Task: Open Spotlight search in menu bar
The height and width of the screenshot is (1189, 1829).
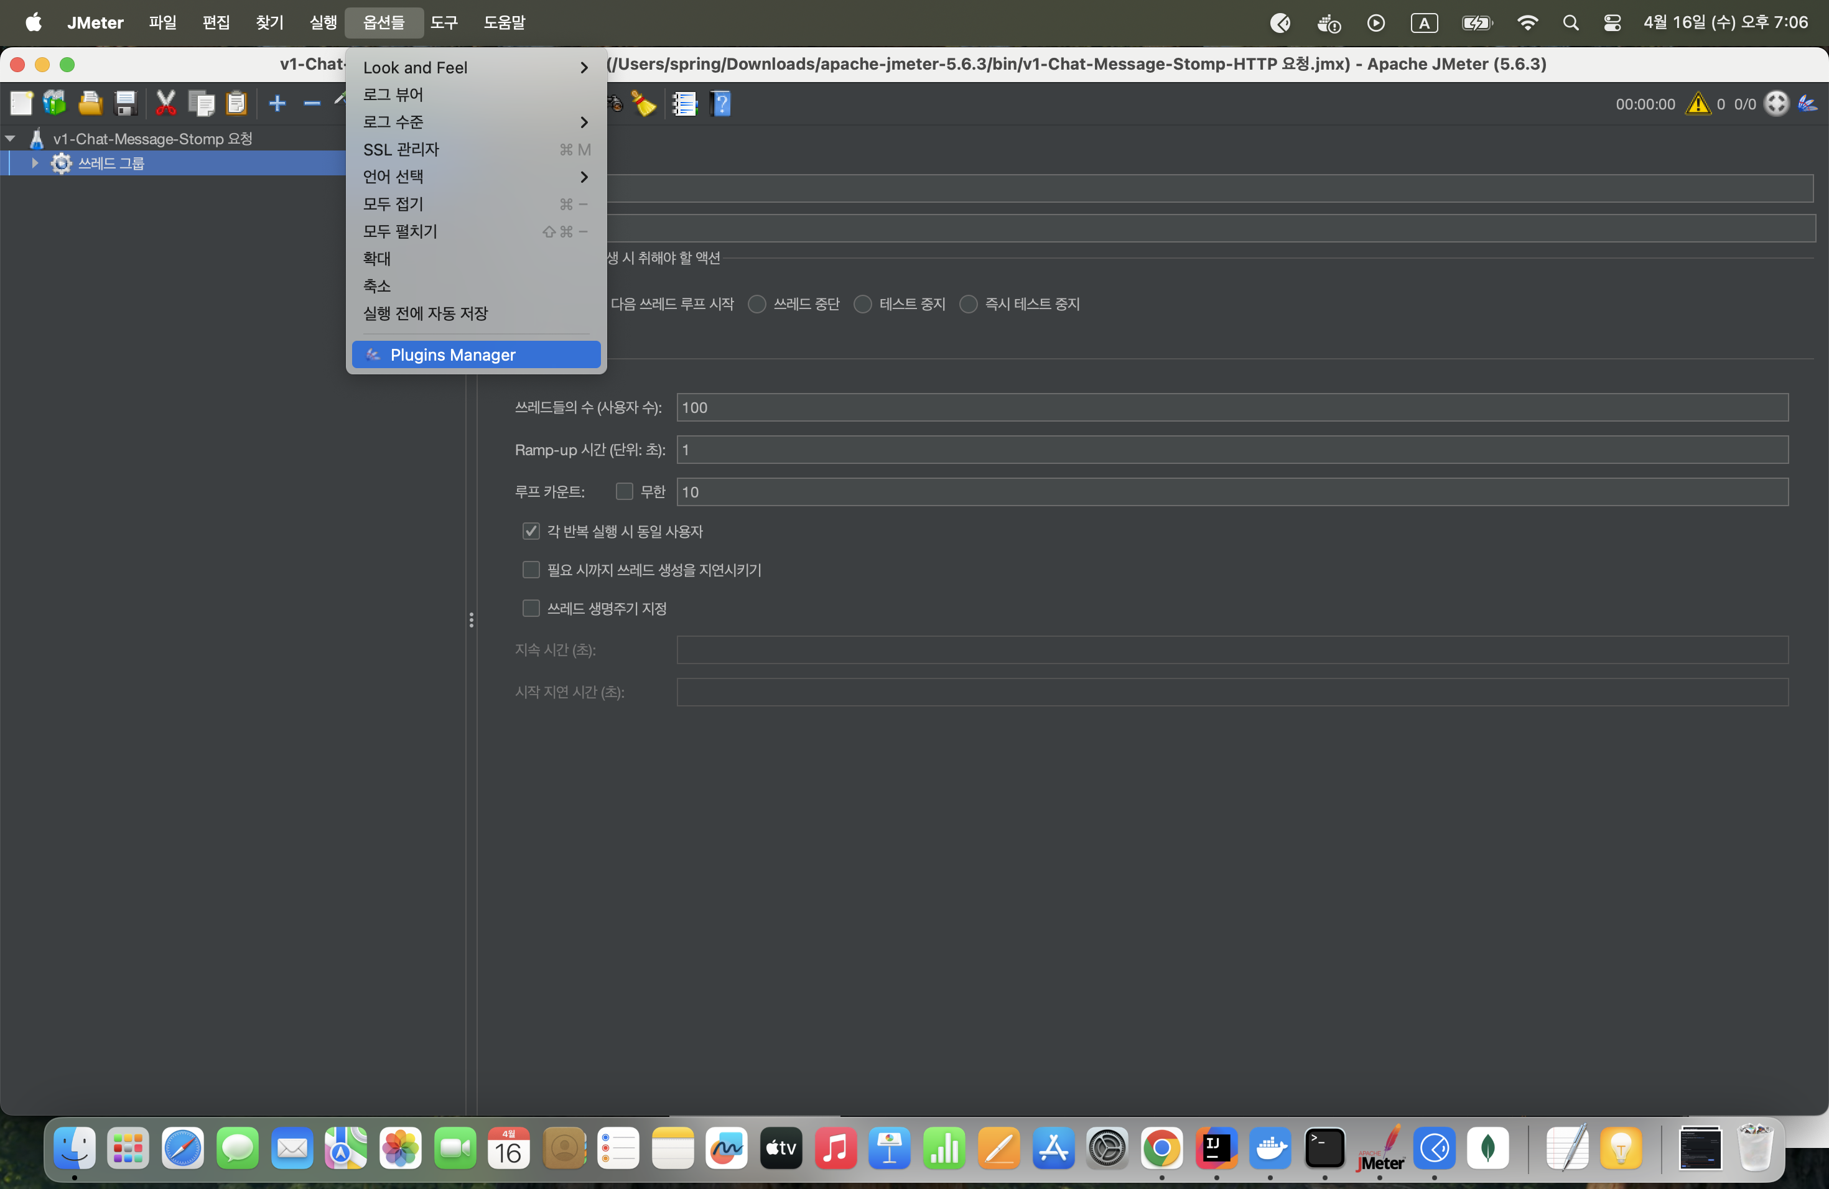Action: pos(1571,23)
